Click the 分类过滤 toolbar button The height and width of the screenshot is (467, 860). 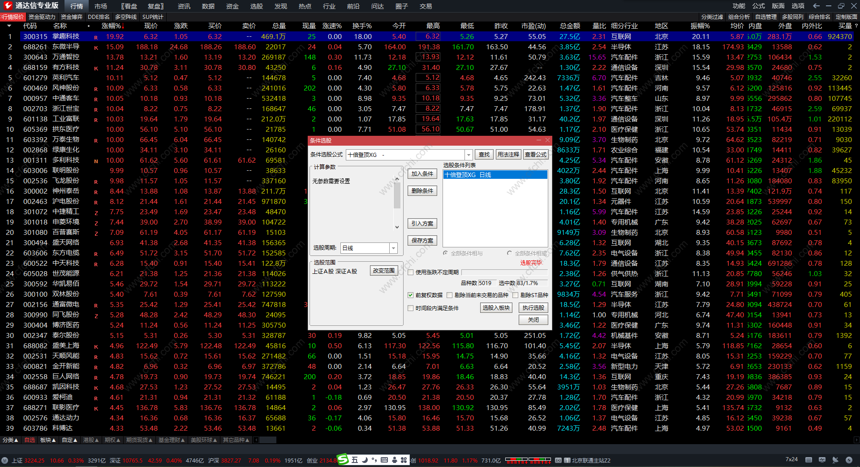(712, 17)
